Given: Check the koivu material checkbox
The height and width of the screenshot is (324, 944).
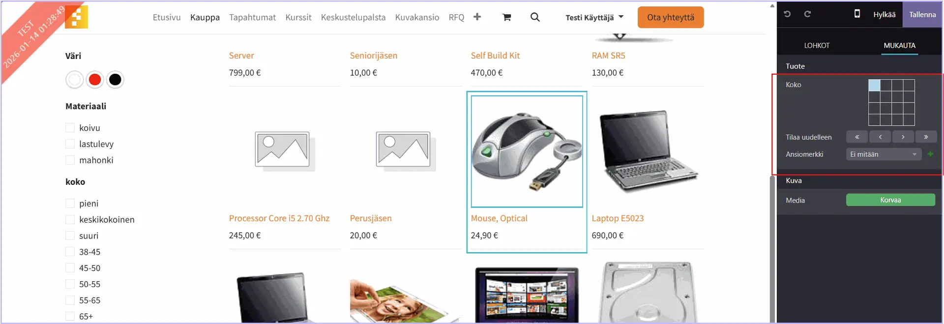Looking at the screenshot, I should pos(70,128).
